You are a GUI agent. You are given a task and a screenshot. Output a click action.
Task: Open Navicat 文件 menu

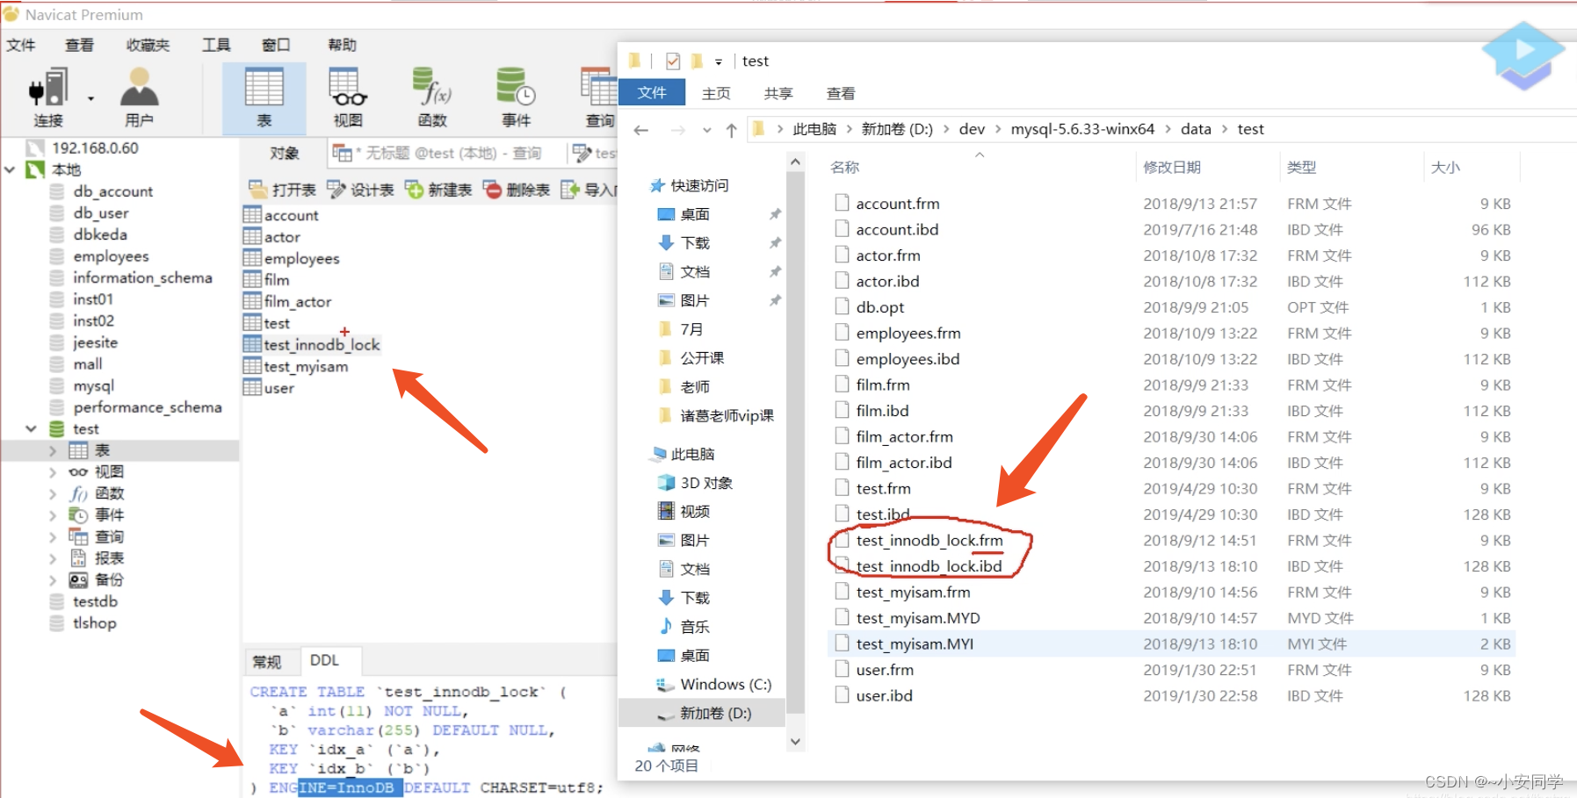click(x=21, y=45)
